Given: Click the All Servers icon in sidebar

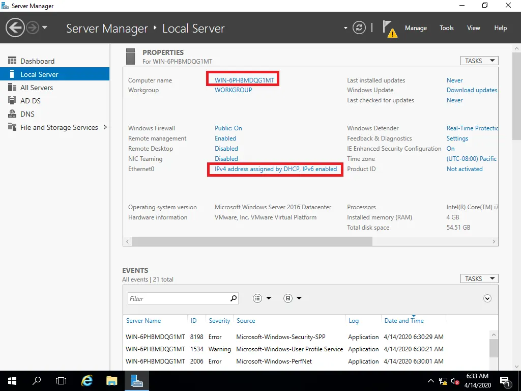Looking at the screenshot, I should point(12,87).
